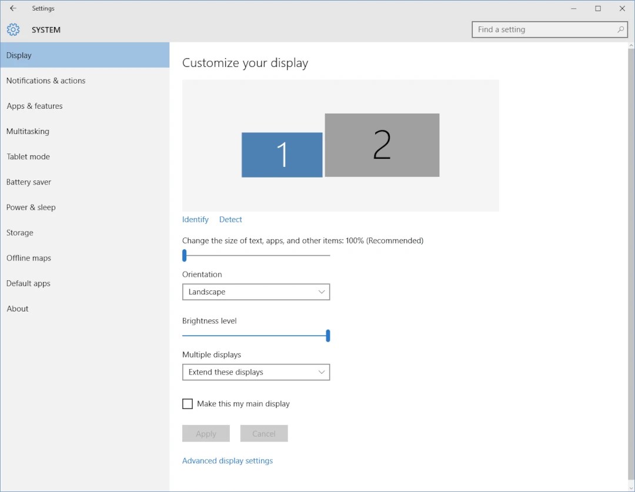This screenshot has height=492, width=635.
Task: Expand the Landscape orientation chevron
Action: [321, 292]
